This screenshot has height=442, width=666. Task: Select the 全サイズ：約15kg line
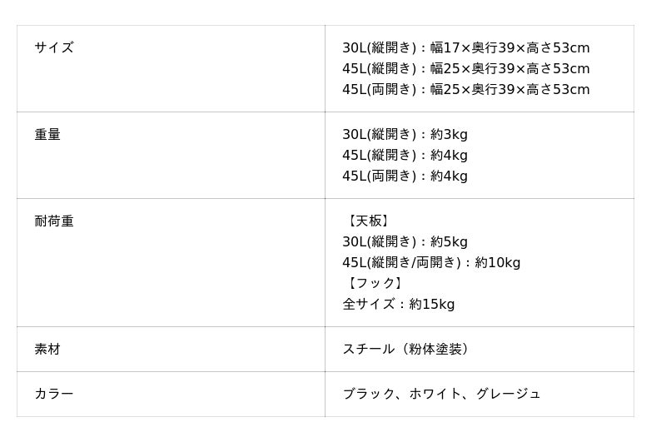(398, 305)
